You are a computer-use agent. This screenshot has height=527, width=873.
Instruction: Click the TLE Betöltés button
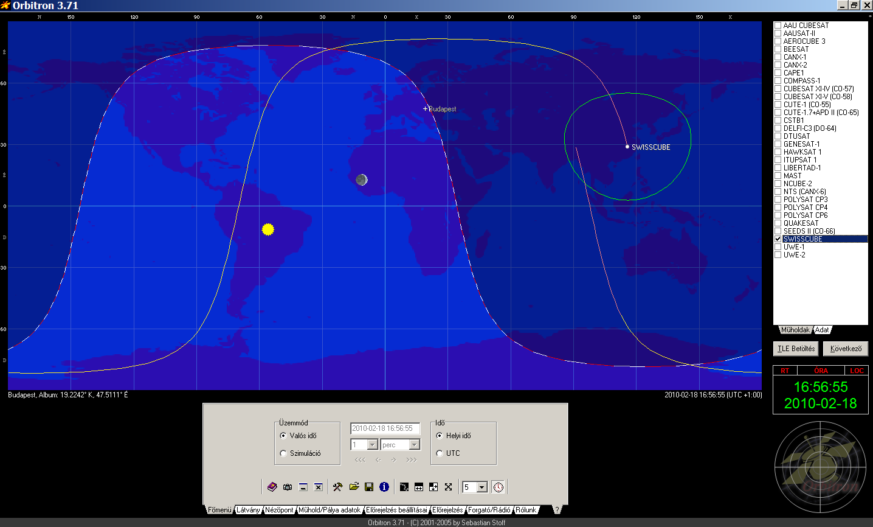pos(796,349)
